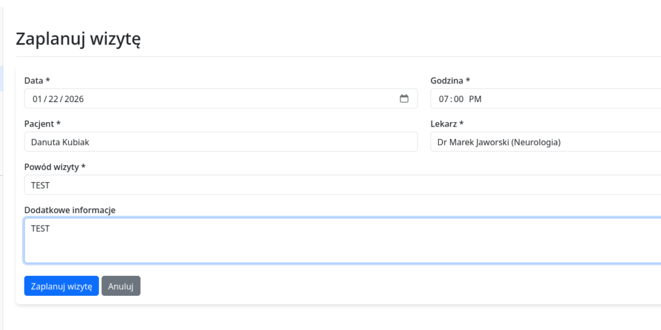Viewport: 661px width, 330px height.
Task: Click the "Data *" field label
Action: tap(37, 81)
